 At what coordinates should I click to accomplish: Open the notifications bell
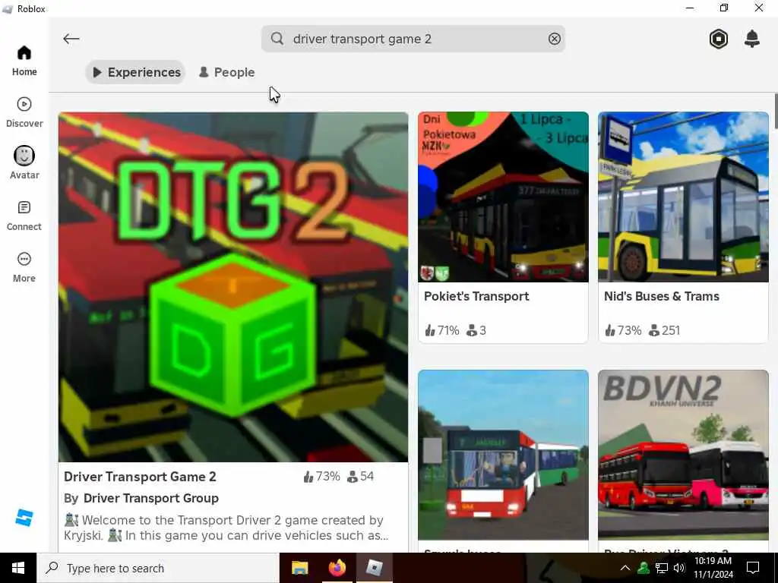[752, 39]
